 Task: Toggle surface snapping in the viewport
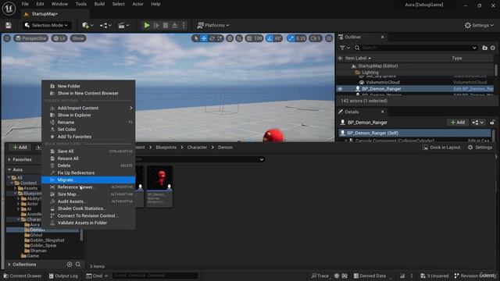239,38
